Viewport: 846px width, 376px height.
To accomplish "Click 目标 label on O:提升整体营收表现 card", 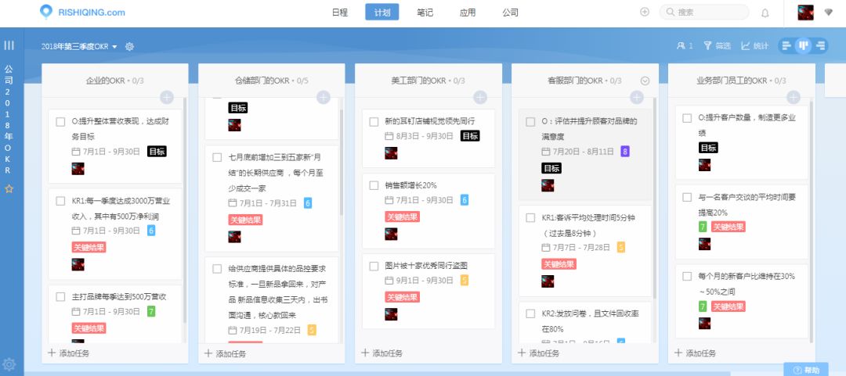I will (x=157, y=152).
